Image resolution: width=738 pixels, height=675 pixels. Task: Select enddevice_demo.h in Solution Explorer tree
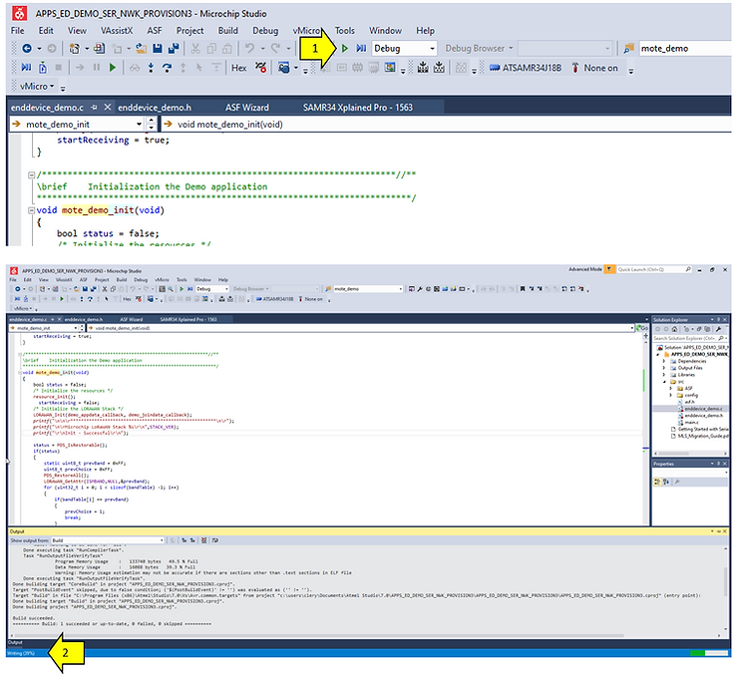[x=703, y=416]
